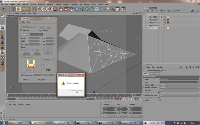
Task: Select the Live Selection tool
Action: (x=13, y=9)
